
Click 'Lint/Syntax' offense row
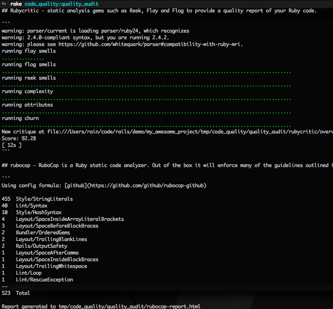coord(24,206)
